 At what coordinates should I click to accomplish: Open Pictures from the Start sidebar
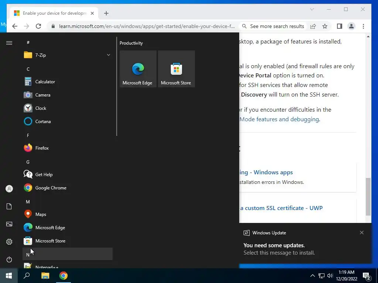(x=9, y=224)
